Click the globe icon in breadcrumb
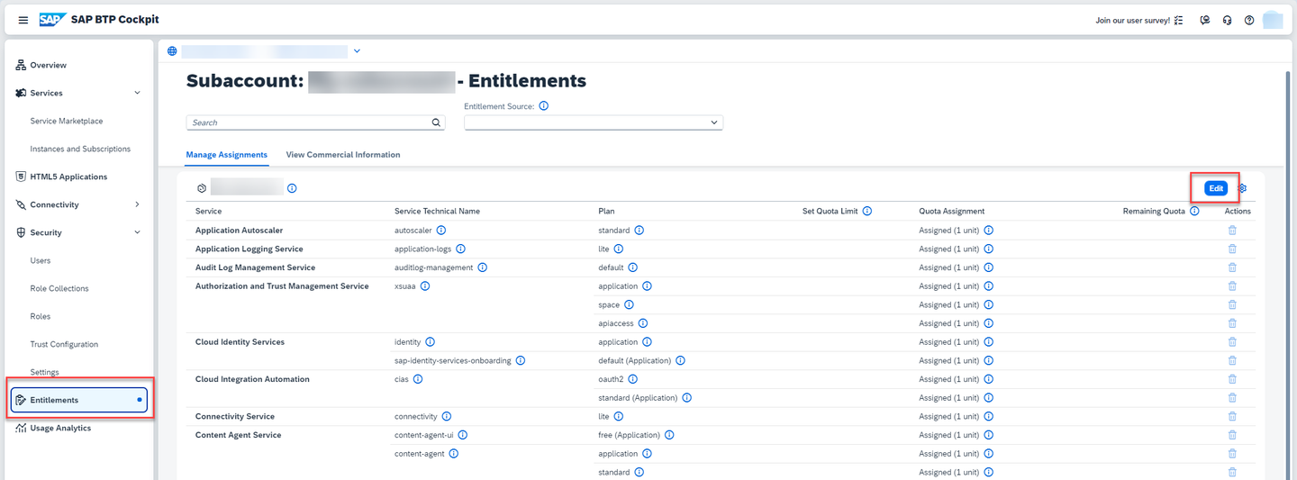Viewport: 1297px width, 480px height. click(x=172, y=51)
